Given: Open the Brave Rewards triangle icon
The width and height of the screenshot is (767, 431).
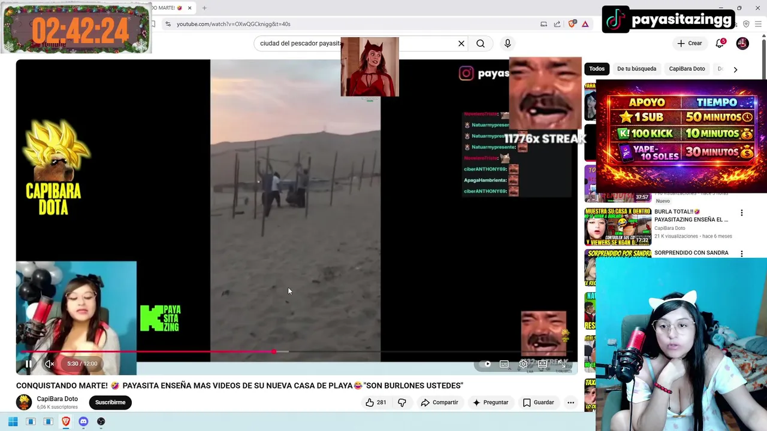Looking at the screenshot, I should [585, 24].
